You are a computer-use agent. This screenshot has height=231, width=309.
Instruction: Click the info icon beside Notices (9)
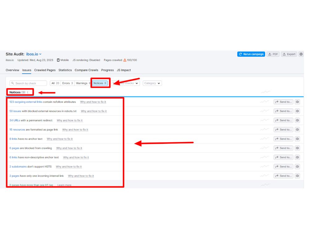28,92
